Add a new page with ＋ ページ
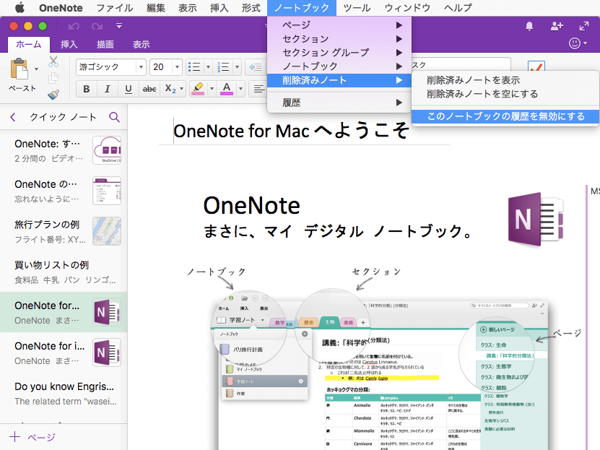Screen dimensions: 600x450 (32, 437)
